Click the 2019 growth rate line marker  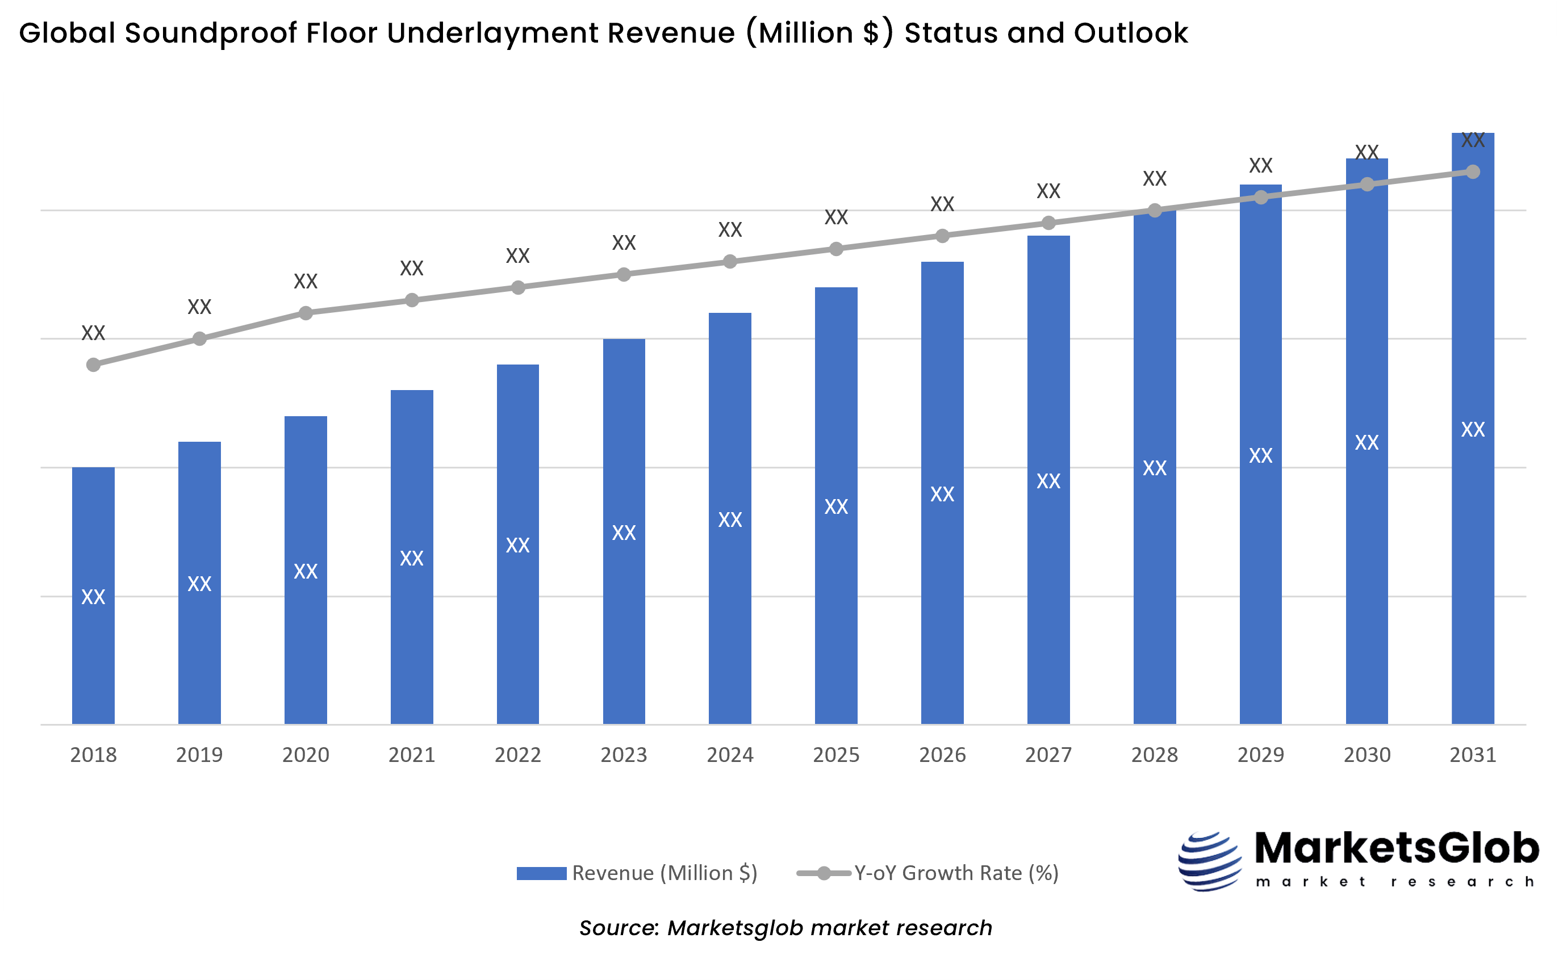tap(200, 339)
